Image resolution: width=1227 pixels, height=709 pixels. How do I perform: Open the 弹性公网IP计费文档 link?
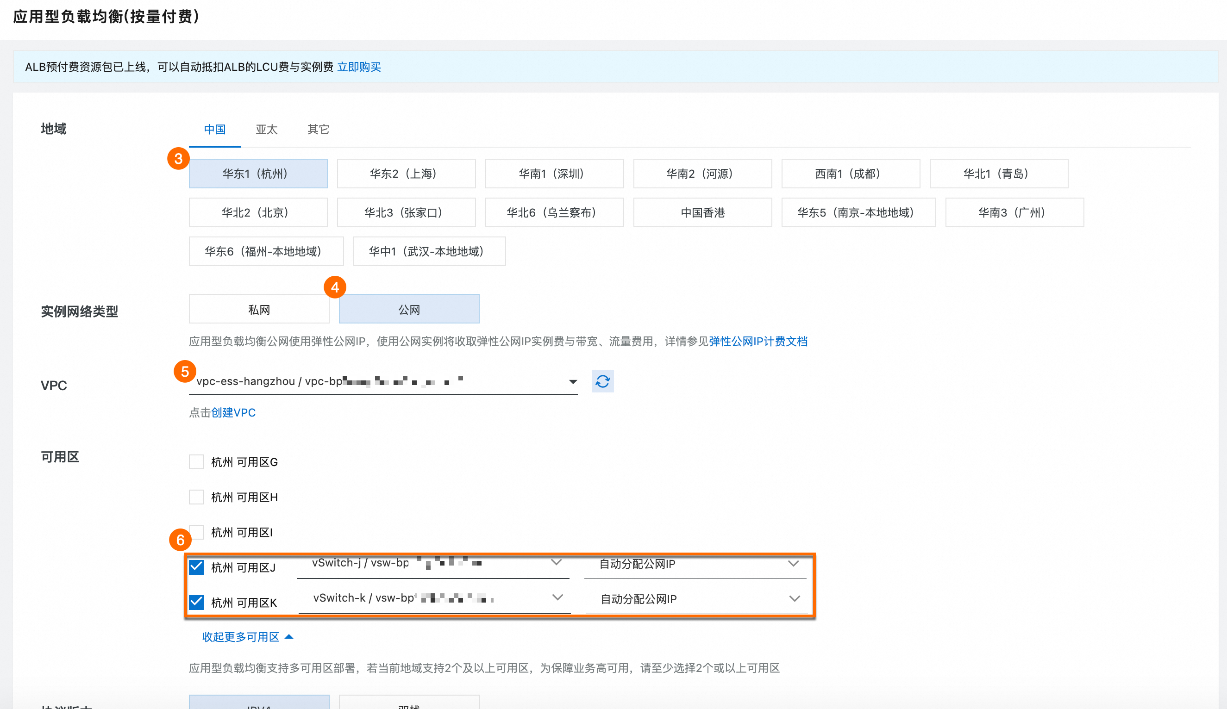coord(758,341)
